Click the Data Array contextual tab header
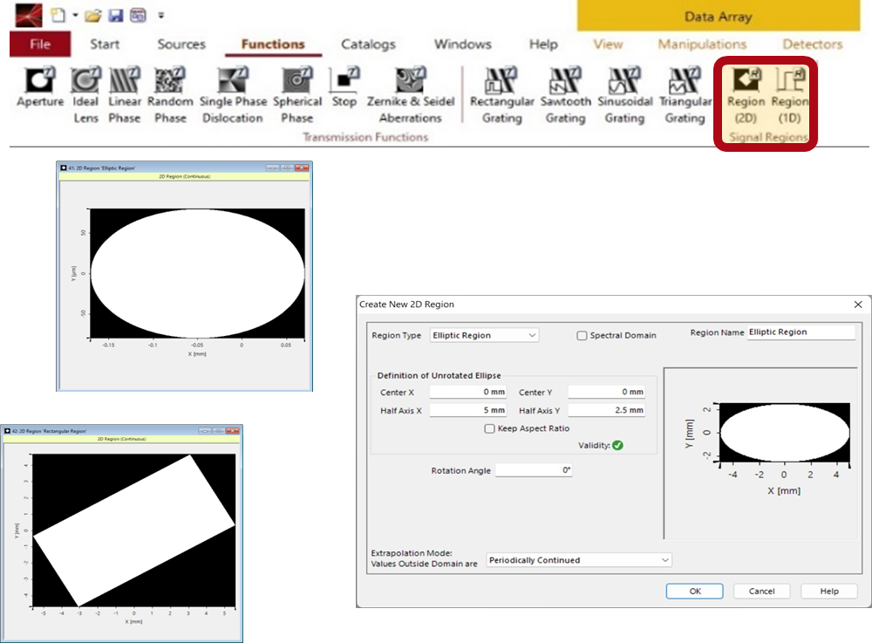Screen dimensions: 872x643 [x=719, y=16]
